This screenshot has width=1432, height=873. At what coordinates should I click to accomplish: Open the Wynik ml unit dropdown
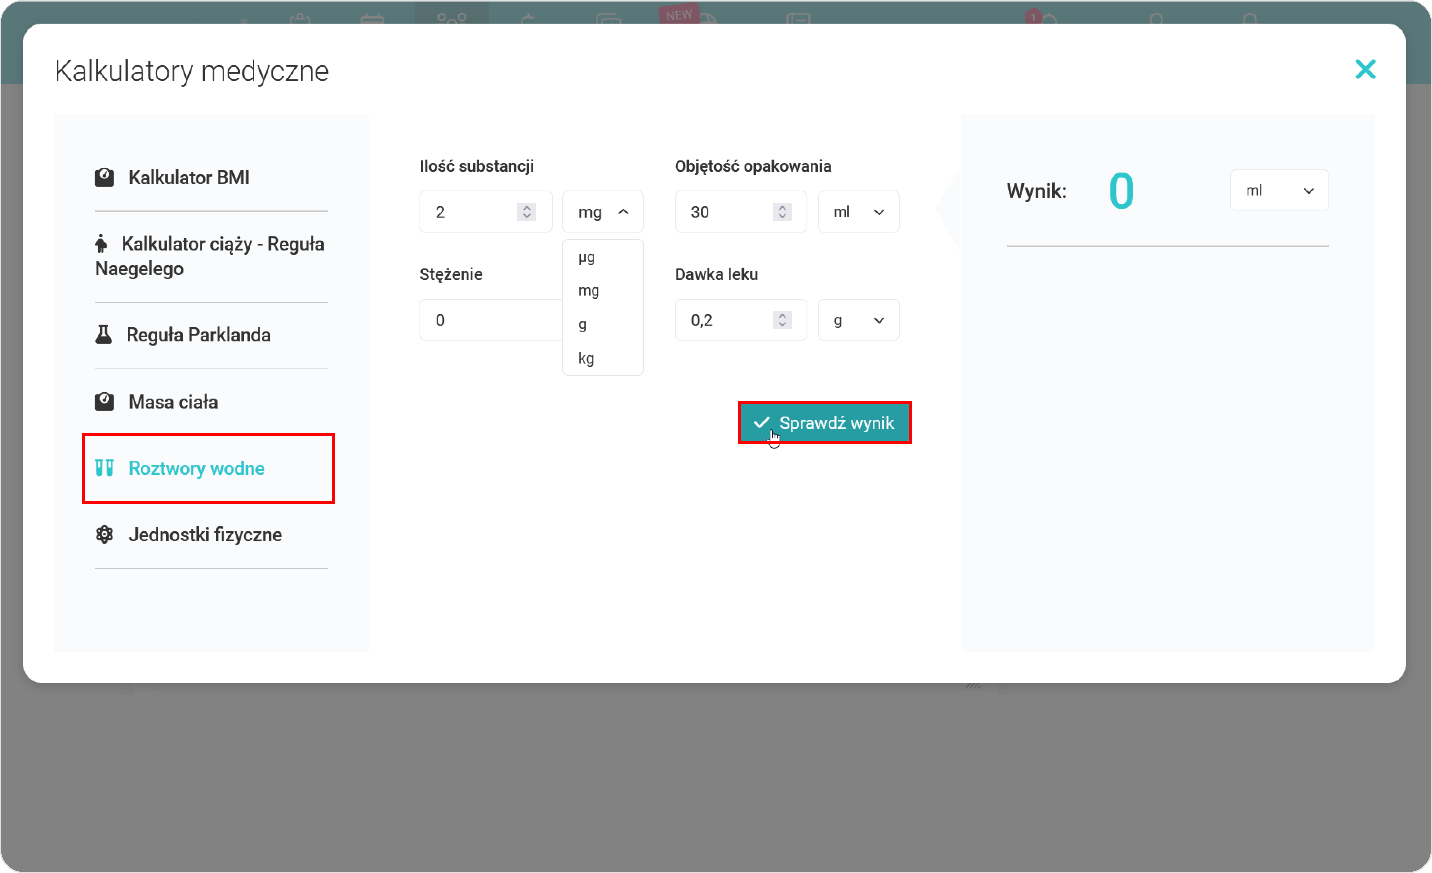1279,190
